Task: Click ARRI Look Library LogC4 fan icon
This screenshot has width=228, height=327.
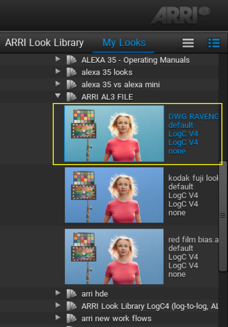Action: pyautogui.click(x=72, y=306)
